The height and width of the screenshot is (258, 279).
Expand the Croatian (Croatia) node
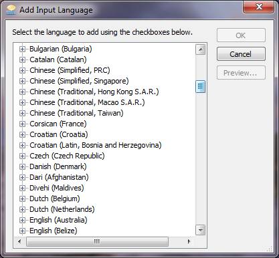point(22,134)
